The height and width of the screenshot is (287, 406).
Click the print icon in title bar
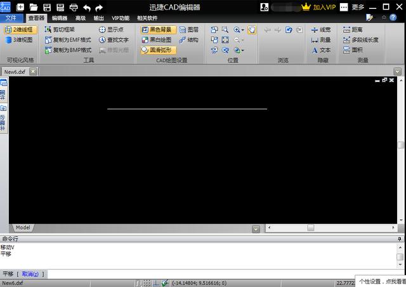point(74,8)
